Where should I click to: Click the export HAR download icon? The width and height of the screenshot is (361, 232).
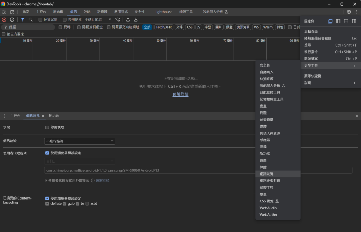point(136,19)
